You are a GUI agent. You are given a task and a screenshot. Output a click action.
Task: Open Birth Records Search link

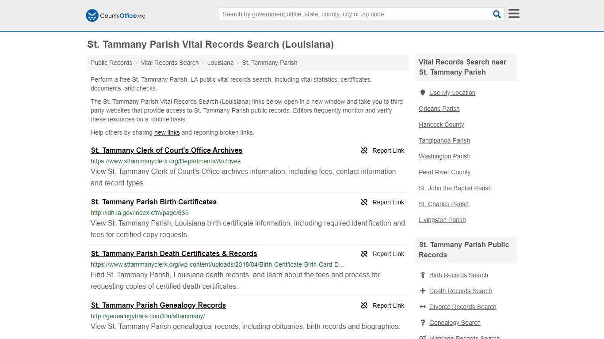(459, 275)
